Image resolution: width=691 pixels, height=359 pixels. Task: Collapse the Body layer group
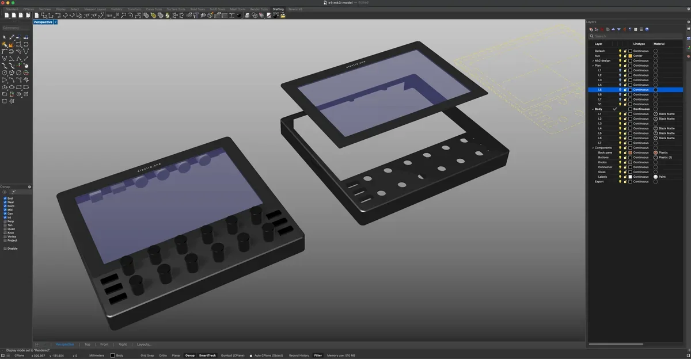click(x=593, y=109)
